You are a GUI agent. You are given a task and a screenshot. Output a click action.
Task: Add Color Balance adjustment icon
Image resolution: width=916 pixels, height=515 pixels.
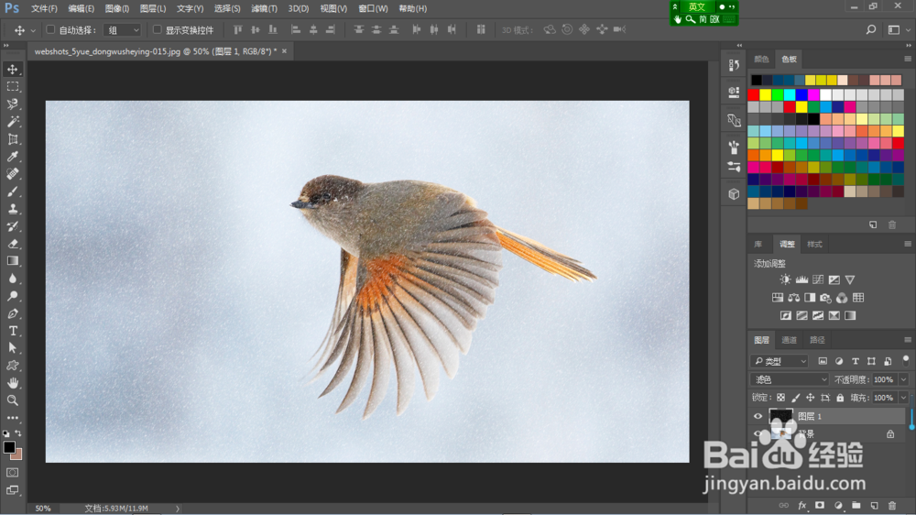[x=793, y=298]
